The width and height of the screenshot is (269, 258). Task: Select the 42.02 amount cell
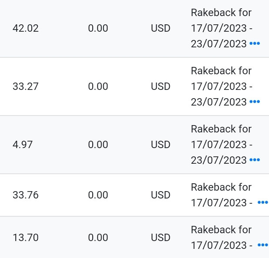26,29
